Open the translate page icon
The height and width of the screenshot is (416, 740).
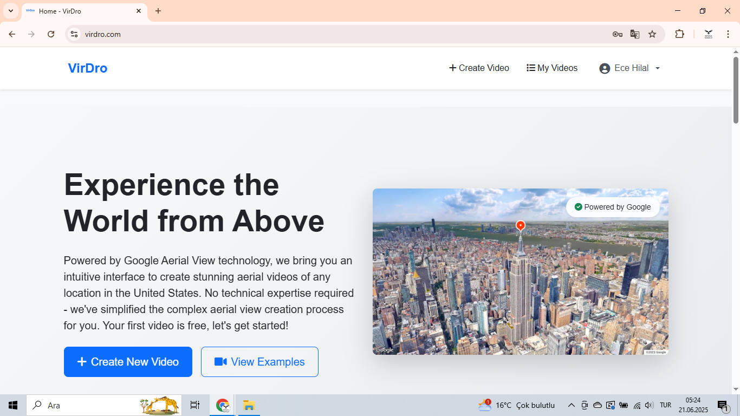pos(635,34)
